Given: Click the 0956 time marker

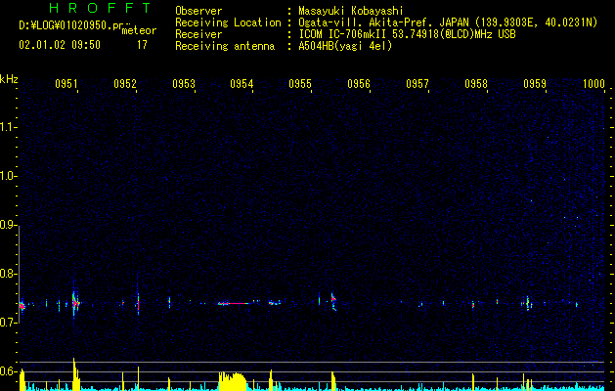Looking at the screenshot, I should click(x=359, y=83).
